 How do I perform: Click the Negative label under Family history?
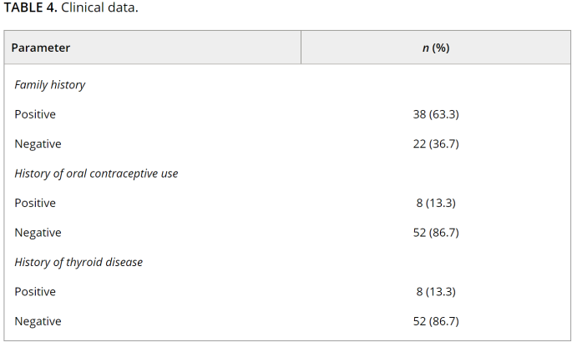point(38,143)
